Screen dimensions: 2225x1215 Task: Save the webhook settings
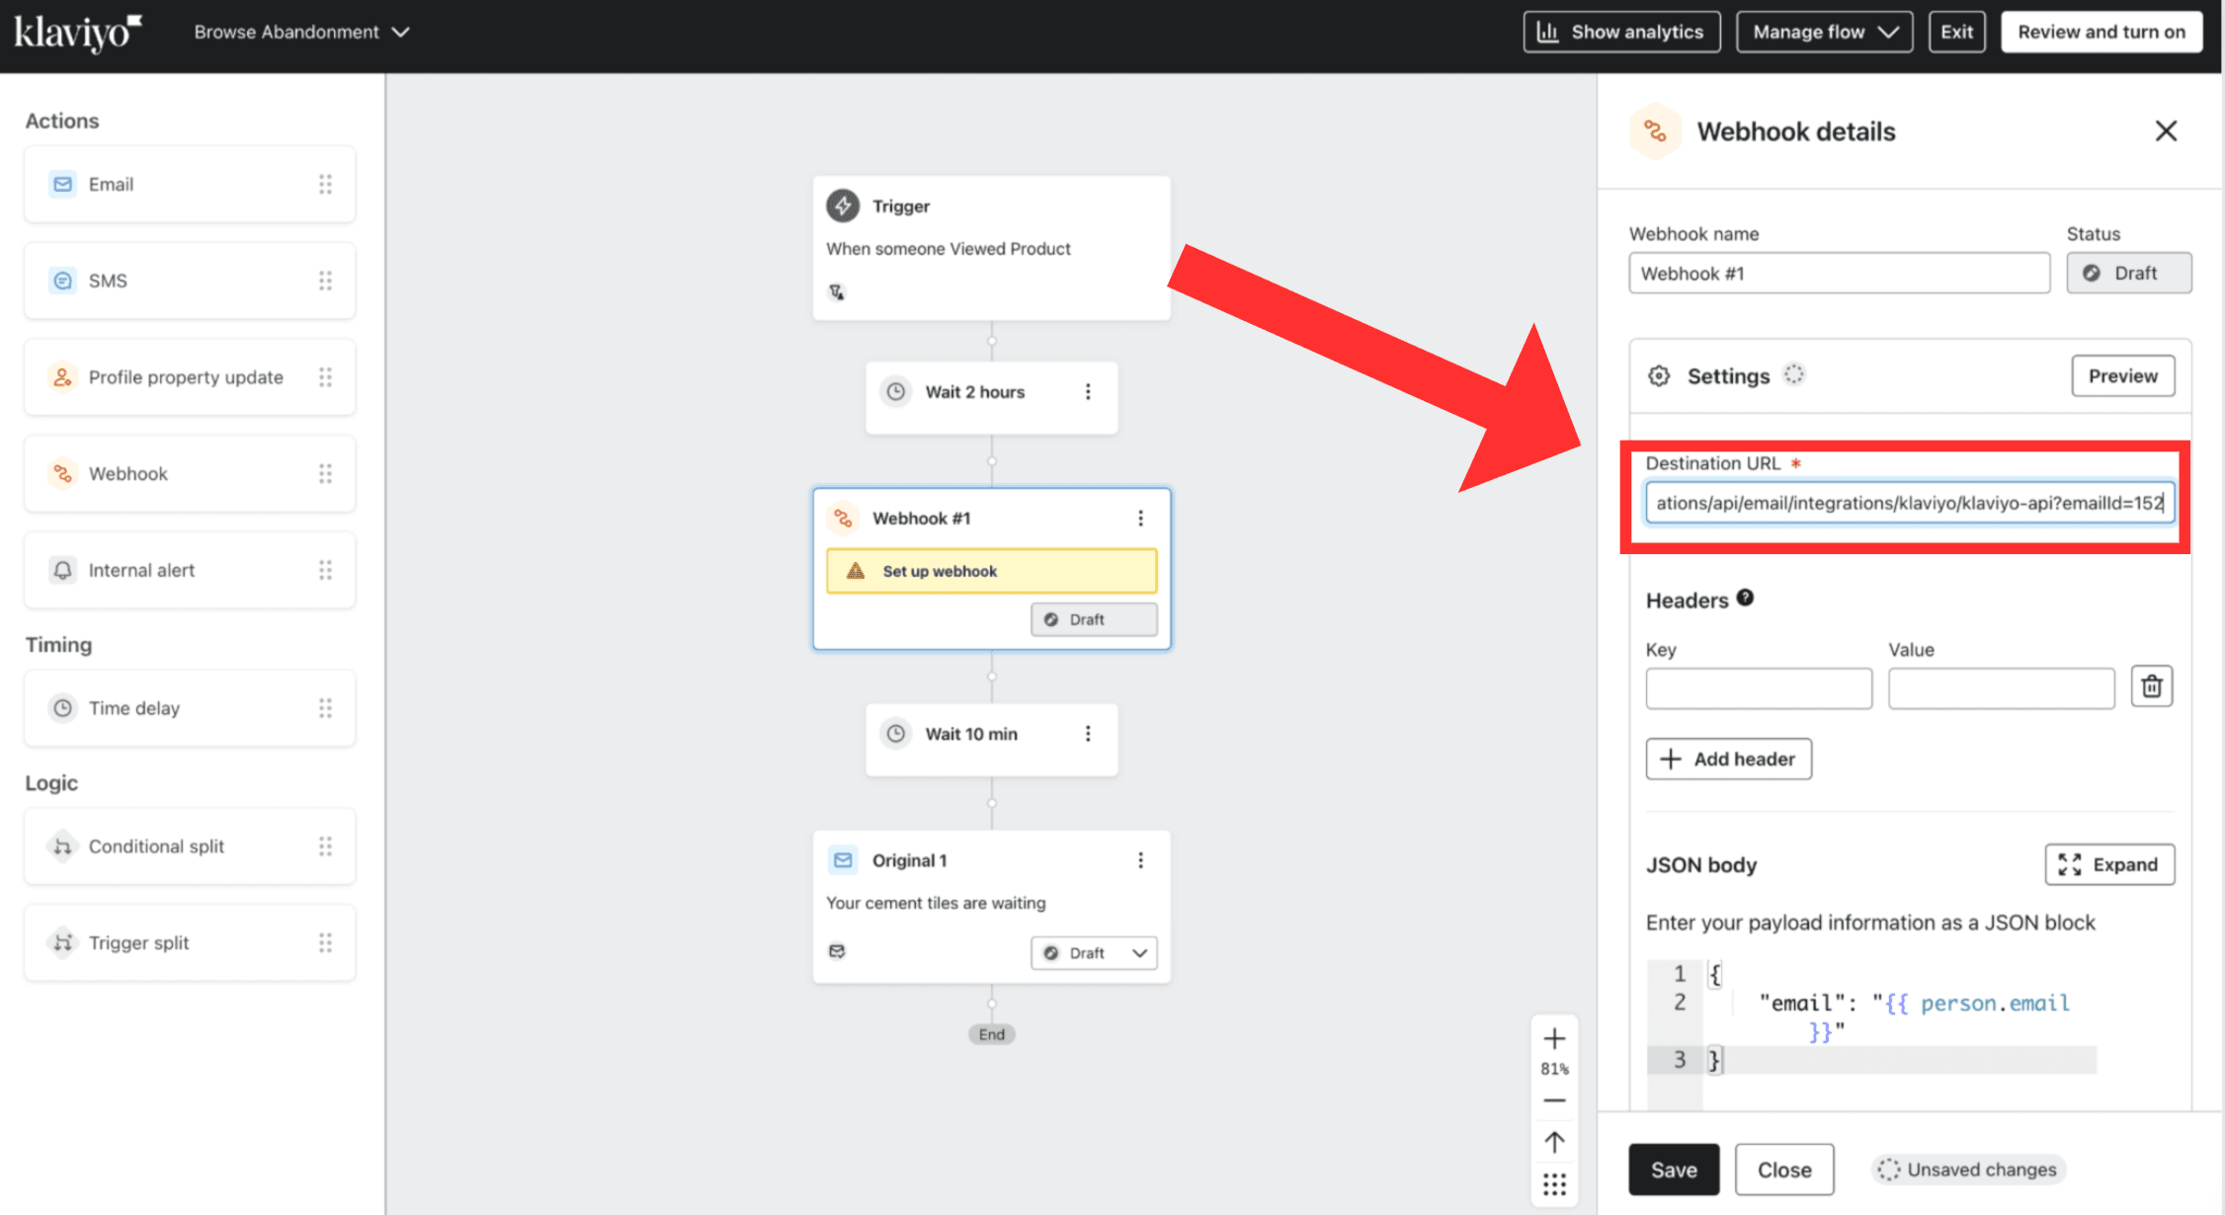click(1674, 1170)
